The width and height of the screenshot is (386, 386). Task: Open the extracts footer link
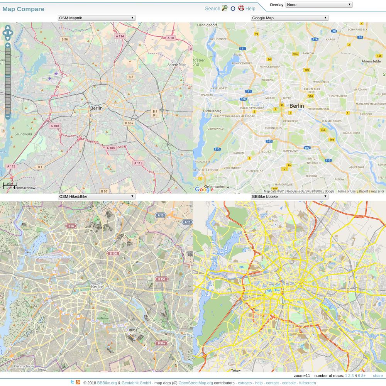(x=245, y=383)
